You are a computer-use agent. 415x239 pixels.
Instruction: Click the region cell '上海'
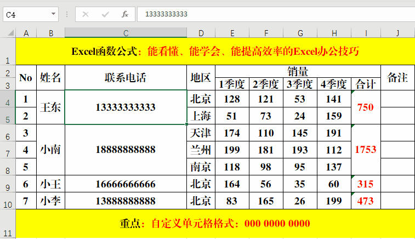201,116
